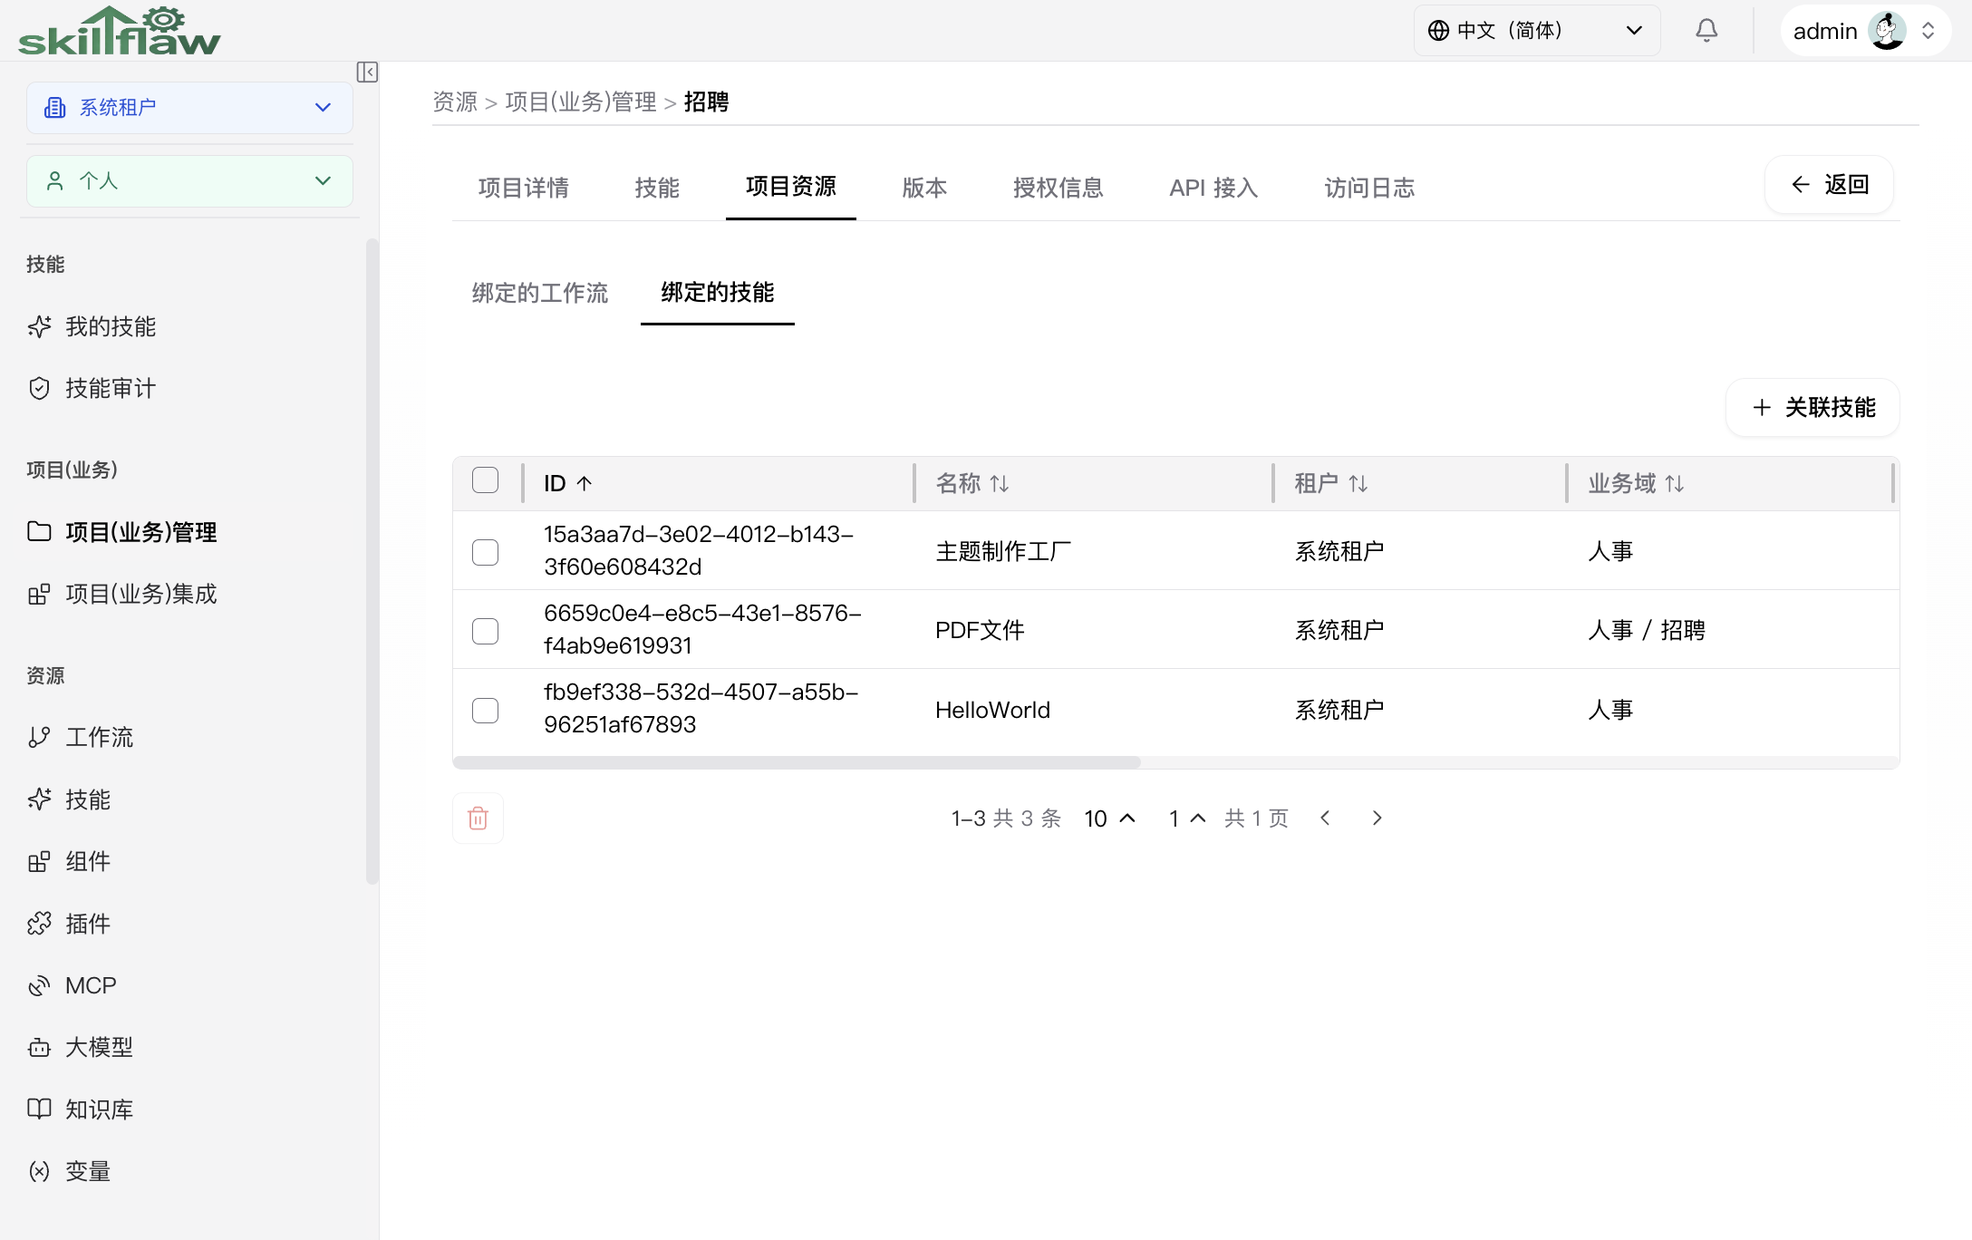The image size is (1972, 1240).
Task: Open 知识库 sidebar item
Action: (x=189, y=1109)
